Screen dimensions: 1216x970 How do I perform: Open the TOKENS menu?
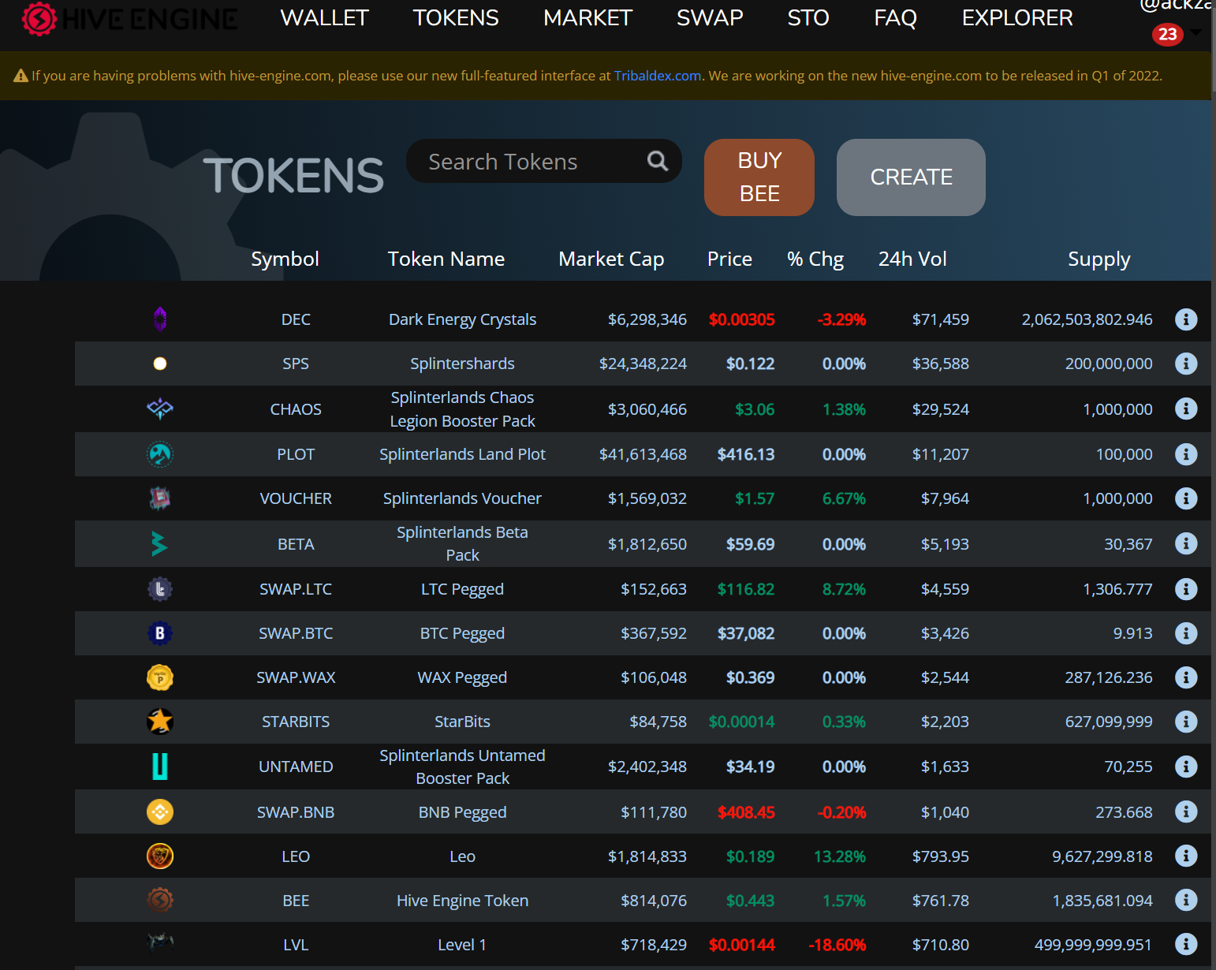tap(456, 17)
